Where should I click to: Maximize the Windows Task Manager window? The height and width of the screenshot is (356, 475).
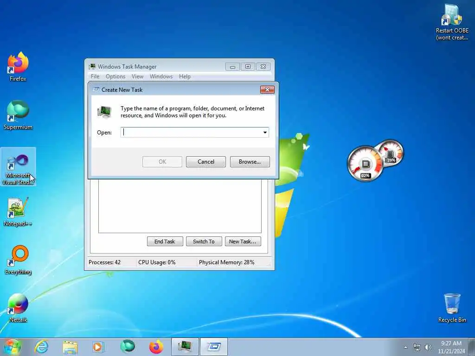tap(248, 67)
